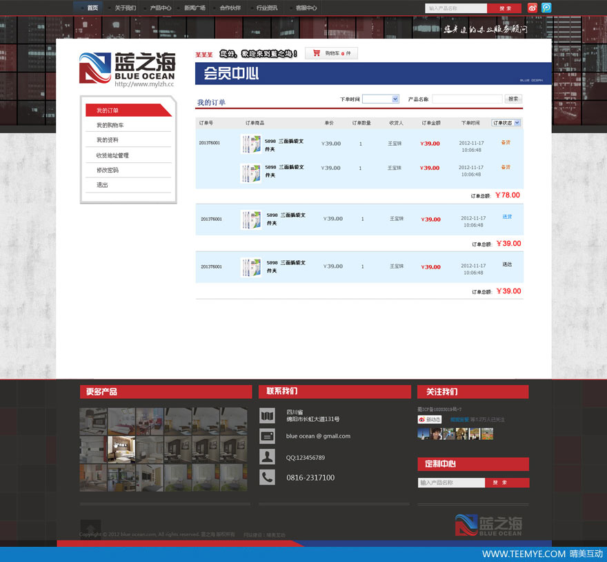Click first follower avatar under 关注我们
Image resolution: width=607 pixels, height=562 pixels.
click(424, 434)
